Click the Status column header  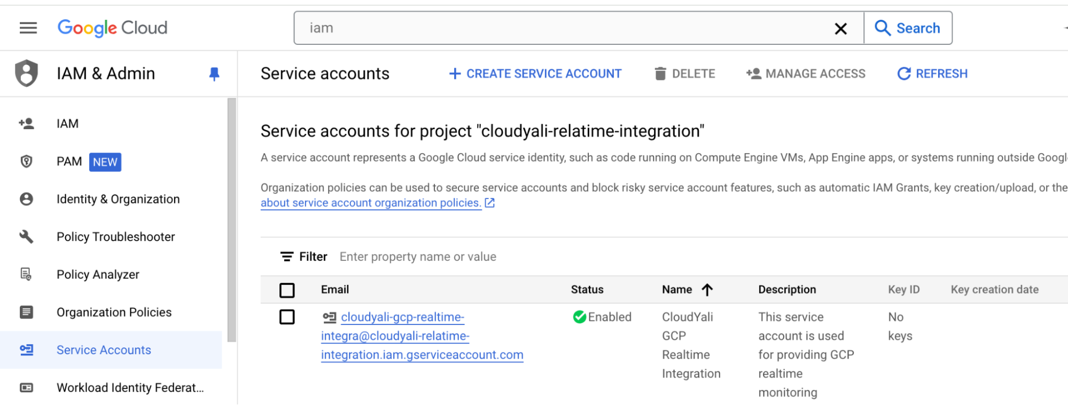(x=587, y=290)
